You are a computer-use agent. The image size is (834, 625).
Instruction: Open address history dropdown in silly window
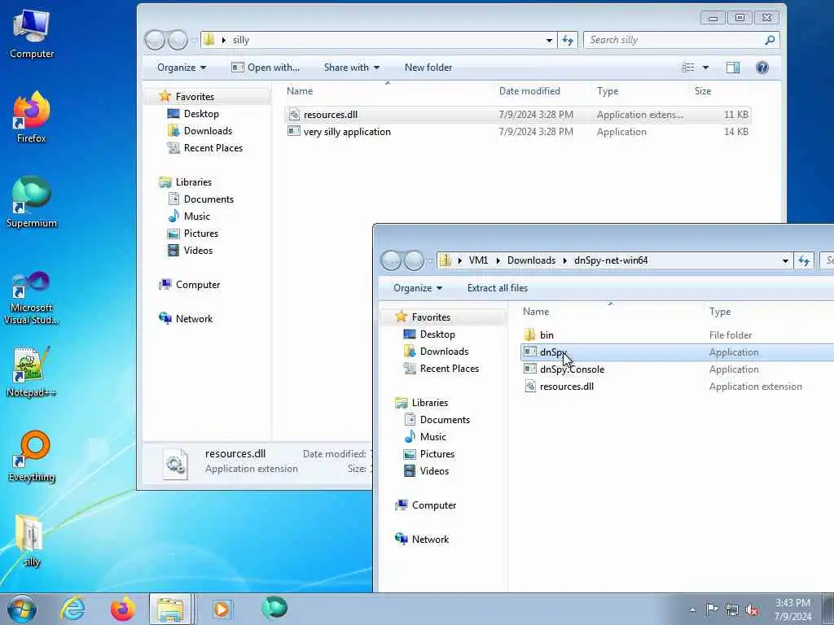(x=549, y=41)
